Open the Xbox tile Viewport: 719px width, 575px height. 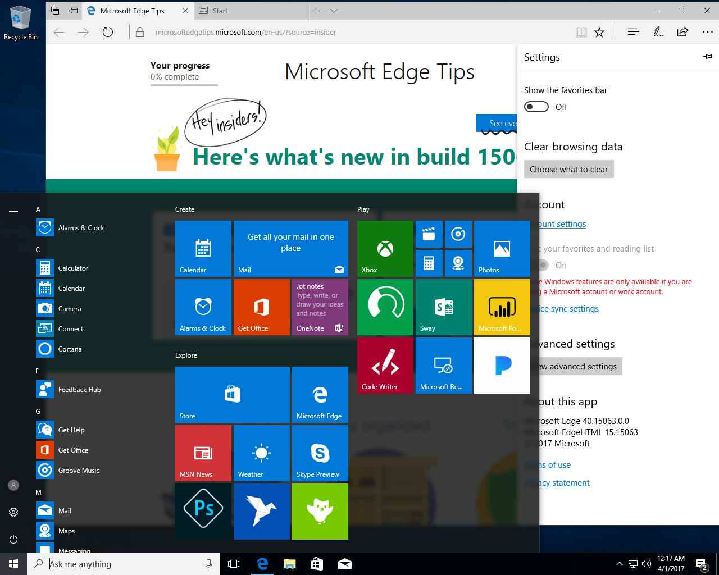[x=385, y=249]
